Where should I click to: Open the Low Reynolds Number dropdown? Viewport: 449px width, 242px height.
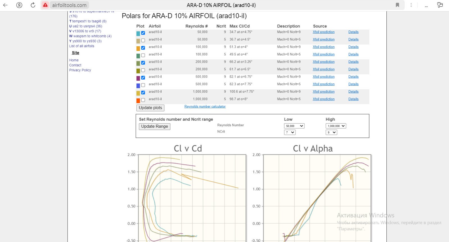[x=294, y=126]
